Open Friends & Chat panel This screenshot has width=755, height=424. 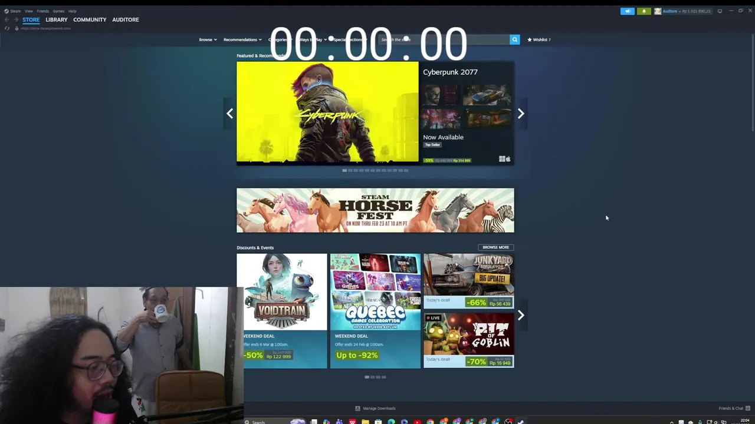[x=734, y=408]
